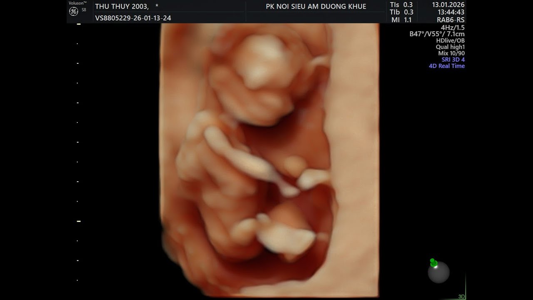Click the rendered 3D fetal ultrasound image

(269, 160)
